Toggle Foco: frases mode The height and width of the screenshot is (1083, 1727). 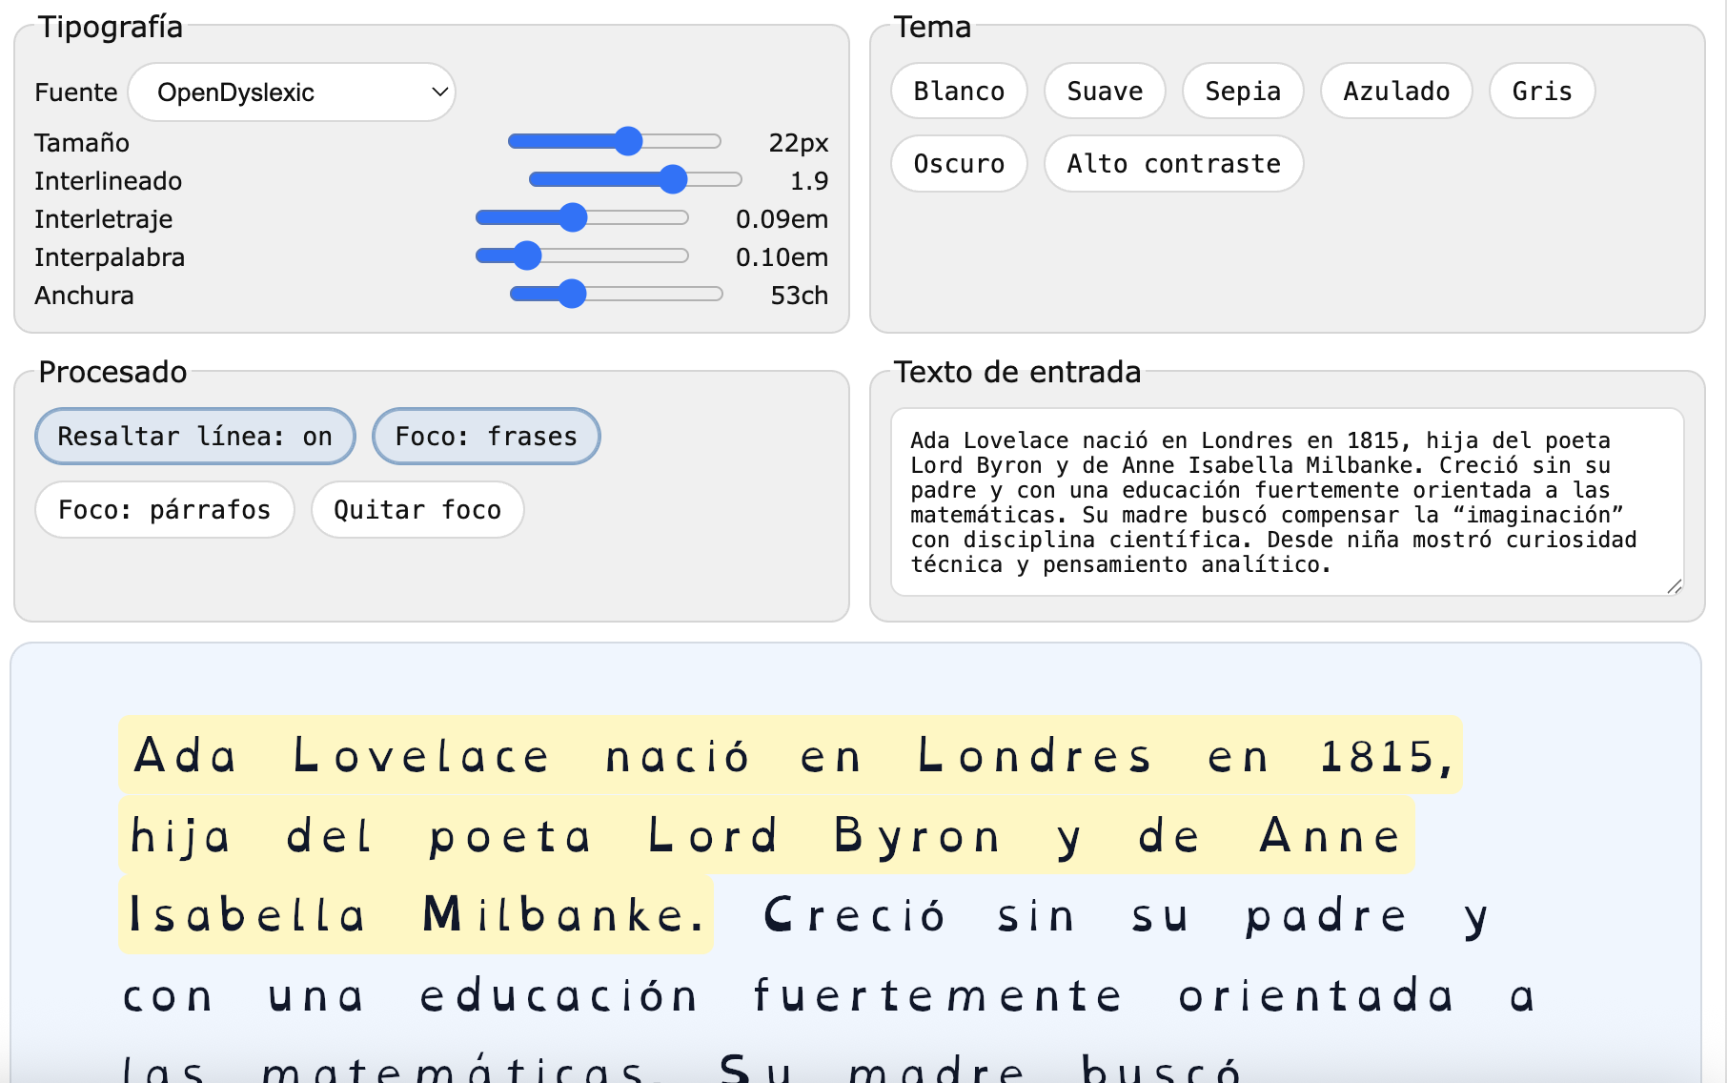486,437
